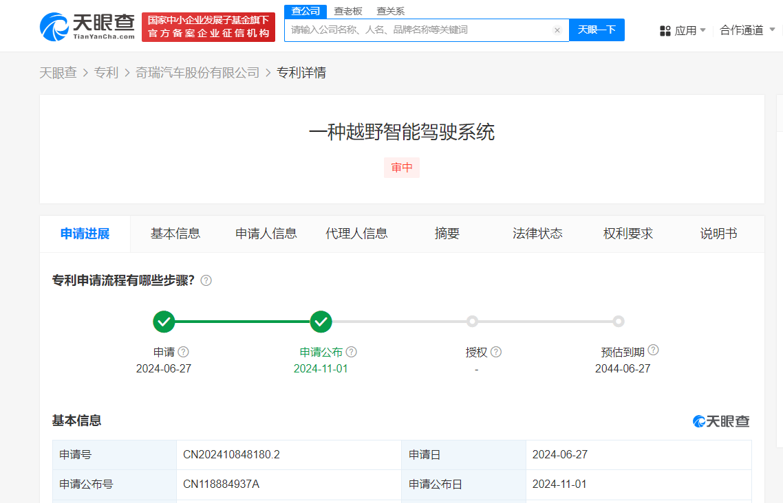Open the 申请人信息 tab

coord(266,234)
